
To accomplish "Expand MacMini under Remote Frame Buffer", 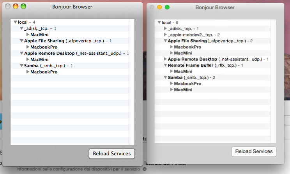I will [x=172, y=71].
